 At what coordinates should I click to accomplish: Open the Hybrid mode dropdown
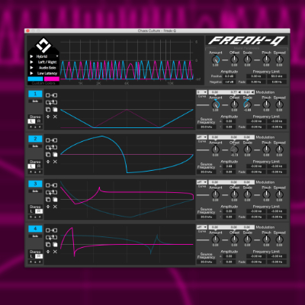[x=43, y=56]
